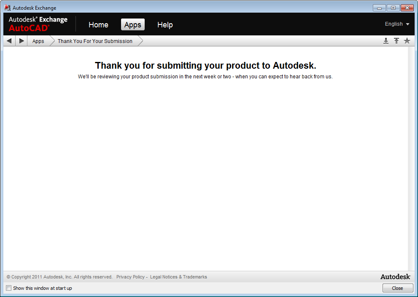
Task: Click the back navigation arrow
Action: click(9, 41)
